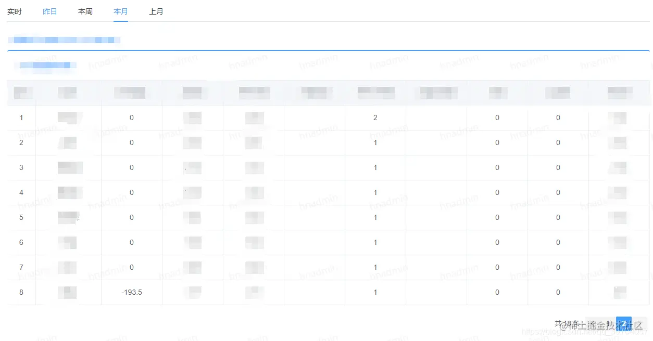Switch to the 本周 tab
The width and height of the screenshot is (653, 341).
click(x=85, y=11)
